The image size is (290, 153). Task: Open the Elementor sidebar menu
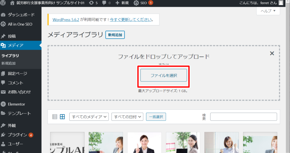[x=16, y=104]
